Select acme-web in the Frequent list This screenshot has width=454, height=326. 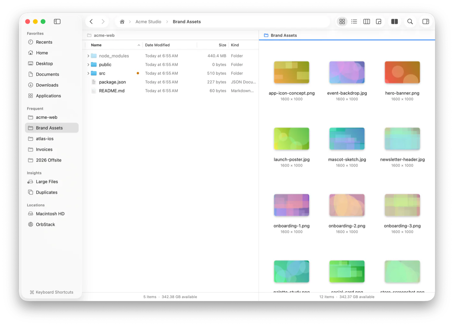pos(52,117)
